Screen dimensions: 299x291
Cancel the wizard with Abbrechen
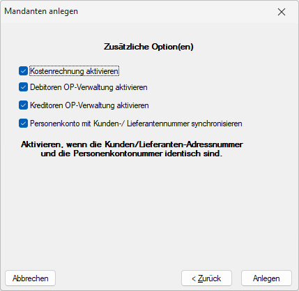31,278
